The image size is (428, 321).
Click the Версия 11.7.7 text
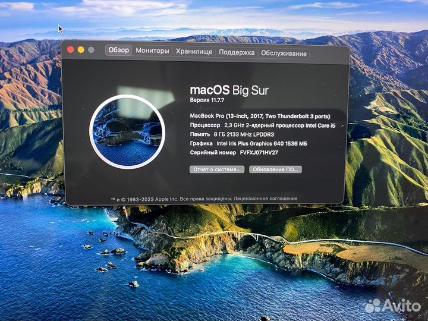click(207, 100)
